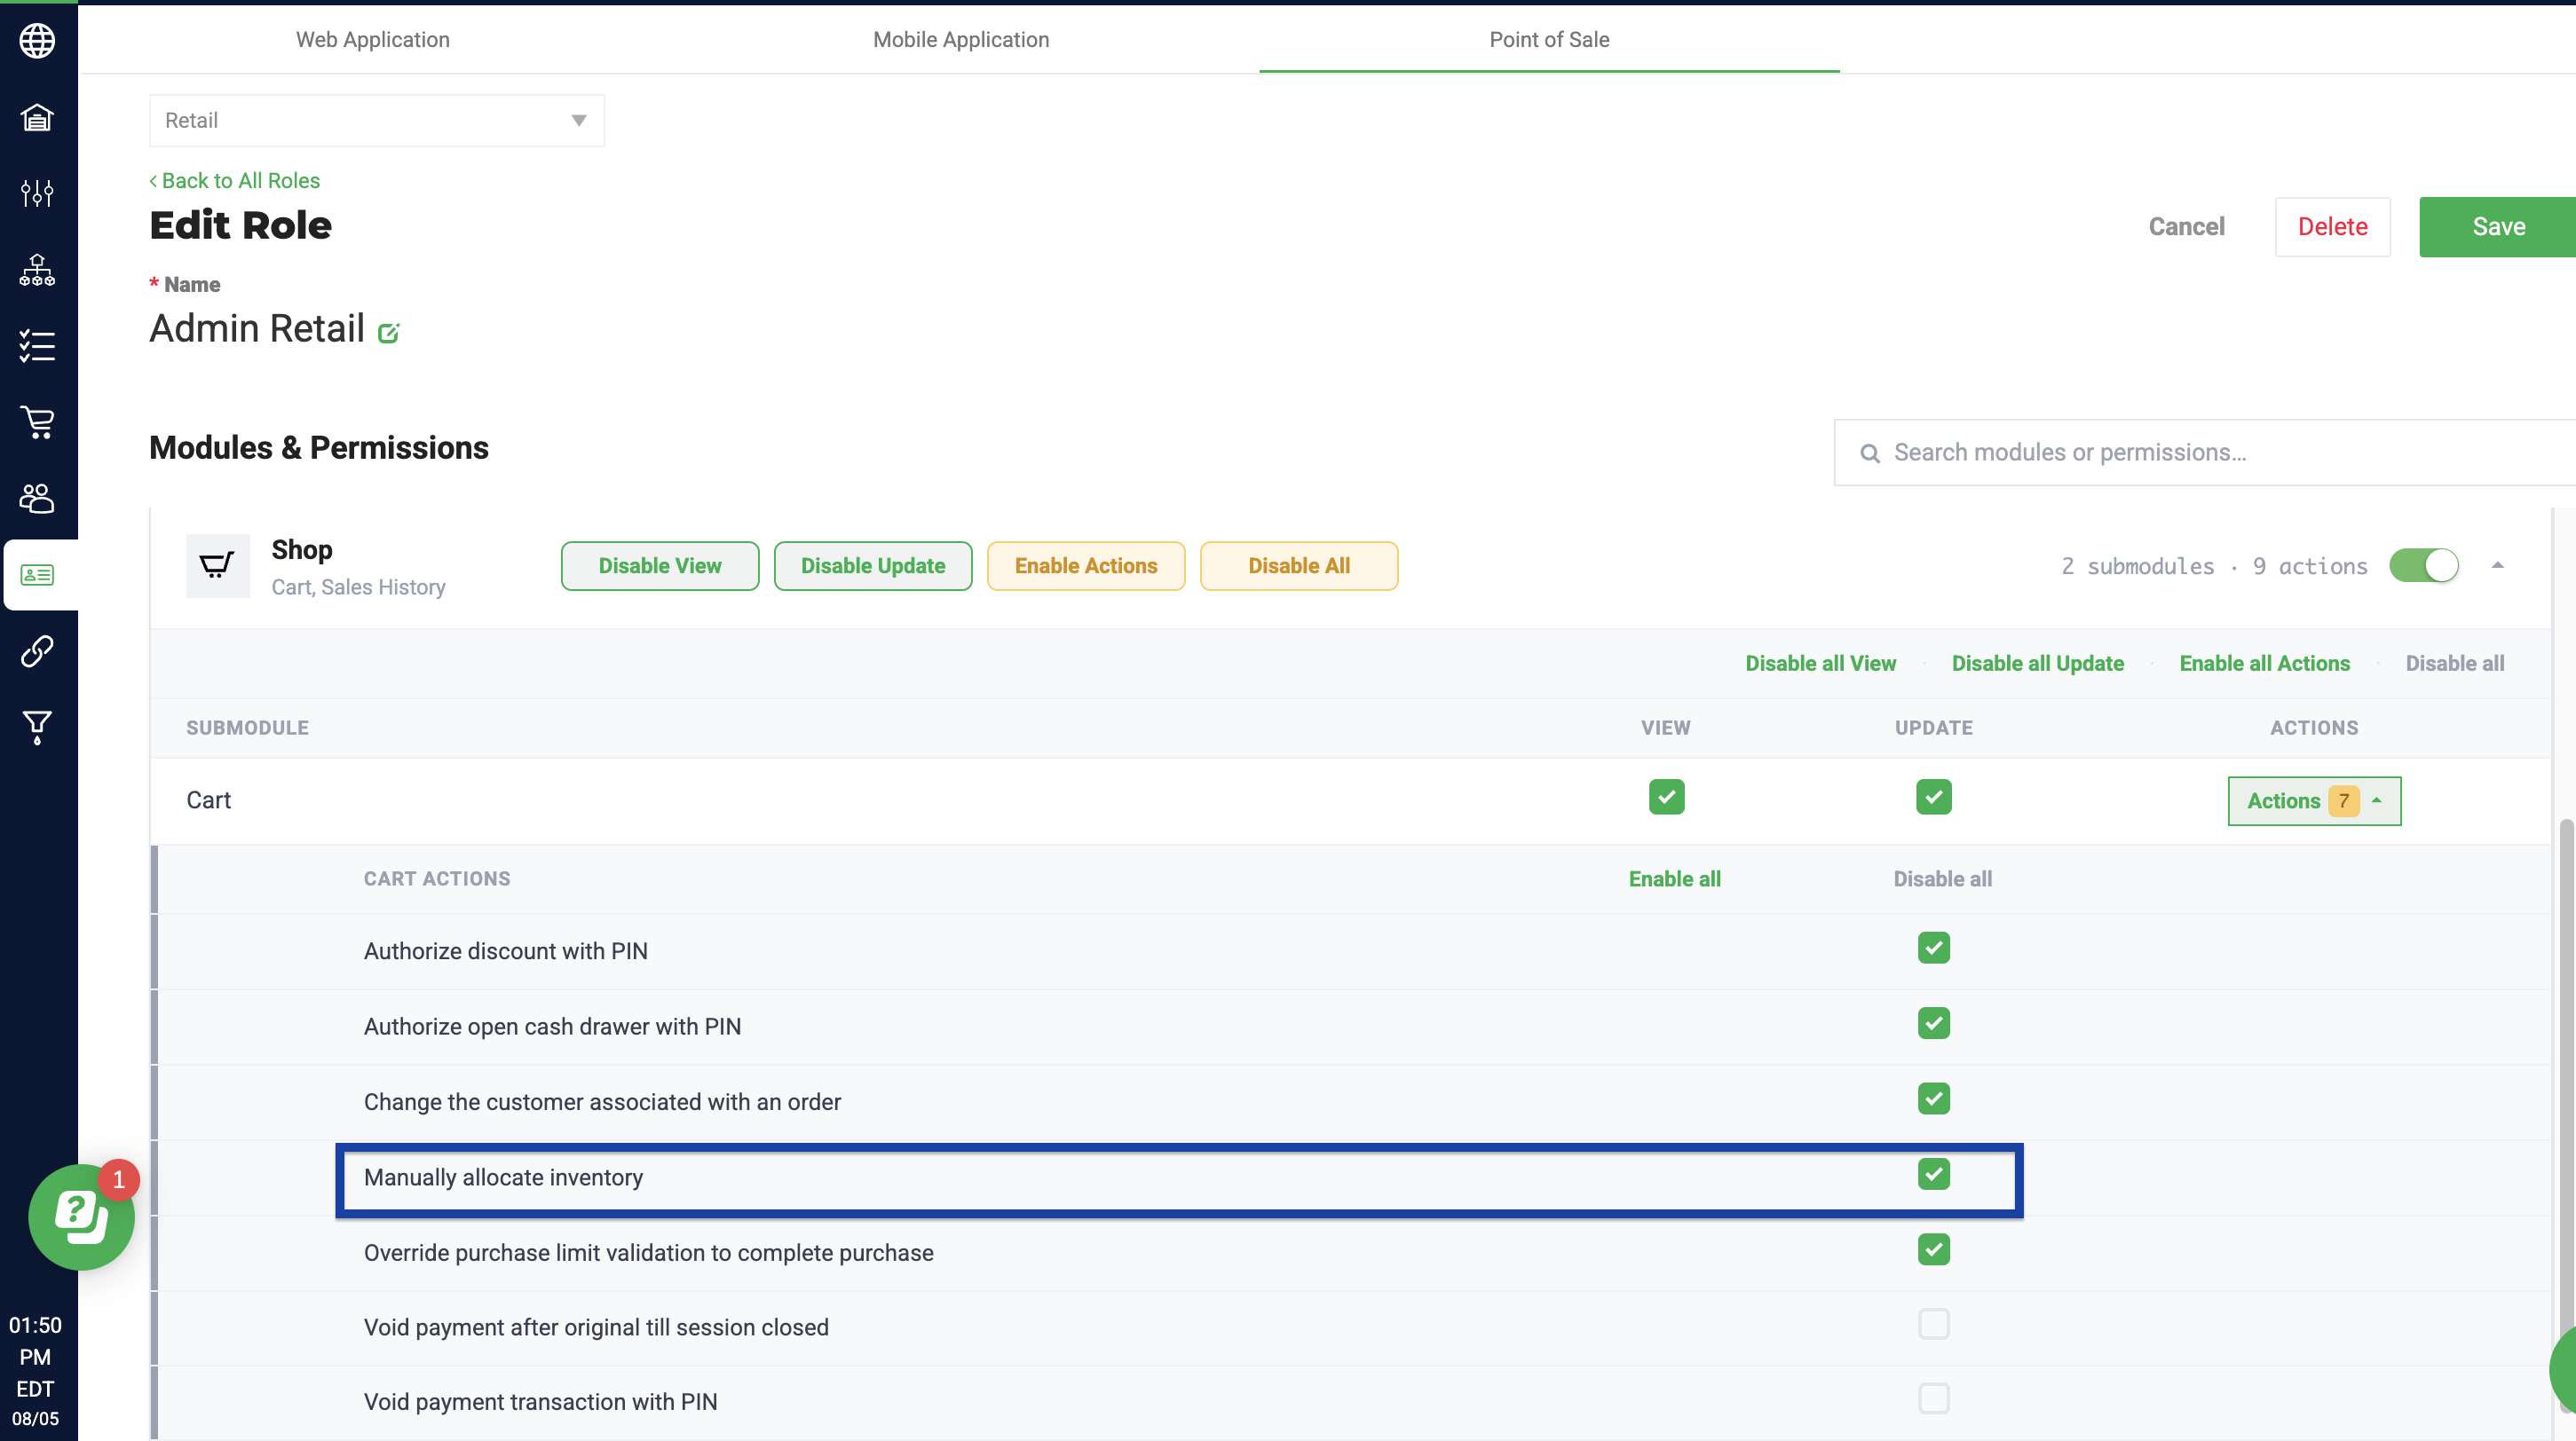Click the Shop module title

tap(301, 549)
